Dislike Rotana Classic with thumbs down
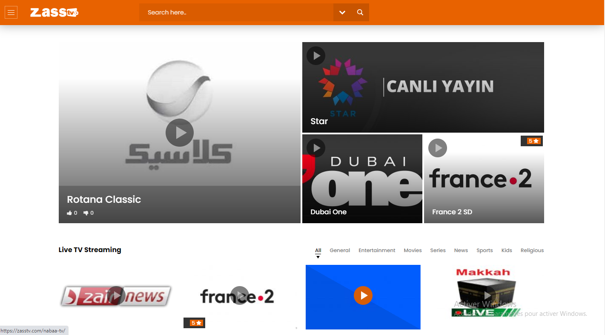 tap(89, 213)
